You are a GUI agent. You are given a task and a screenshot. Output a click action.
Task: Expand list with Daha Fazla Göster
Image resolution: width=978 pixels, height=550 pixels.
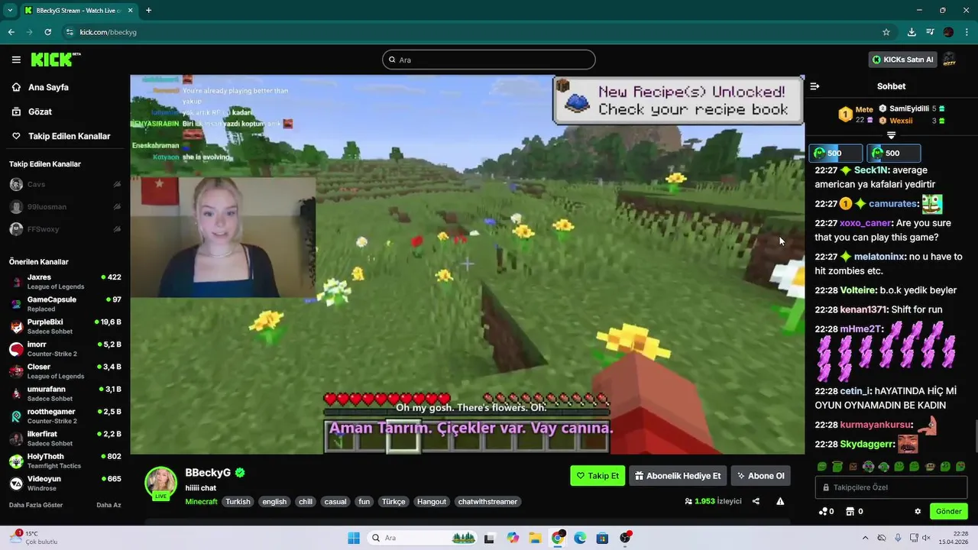36,505
